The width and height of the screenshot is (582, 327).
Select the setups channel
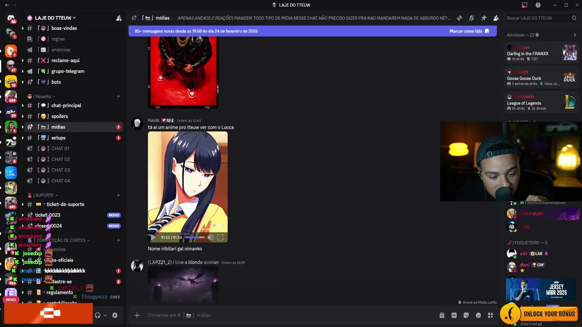click(x=74, y=138)
